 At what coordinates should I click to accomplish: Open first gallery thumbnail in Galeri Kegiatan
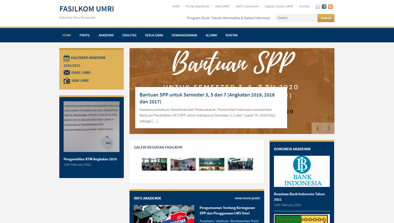[154, 164]
